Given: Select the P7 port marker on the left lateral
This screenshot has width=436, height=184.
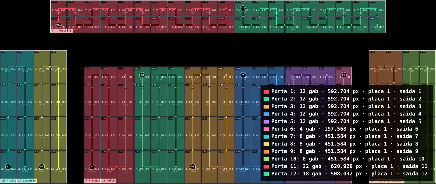Looking at the screenshot, I should (8, 166).
